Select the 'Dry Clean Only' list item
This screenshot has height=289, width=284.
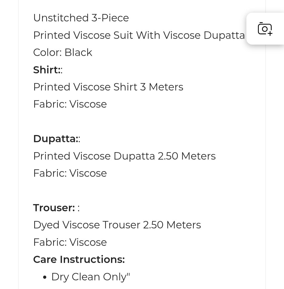(x=90, y=277)
